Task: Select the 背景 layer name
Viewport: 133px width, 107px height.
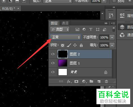Action: tap(74, 72)
